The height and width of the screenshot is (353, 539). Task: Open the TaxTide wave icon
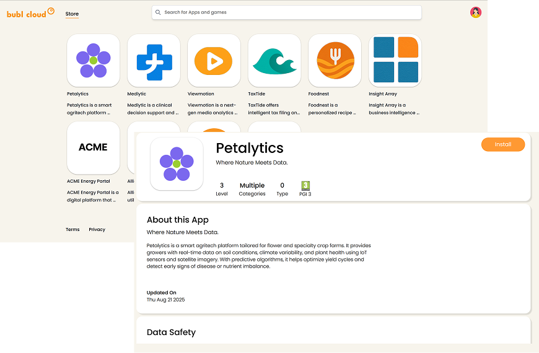click(x=274, y=60)
